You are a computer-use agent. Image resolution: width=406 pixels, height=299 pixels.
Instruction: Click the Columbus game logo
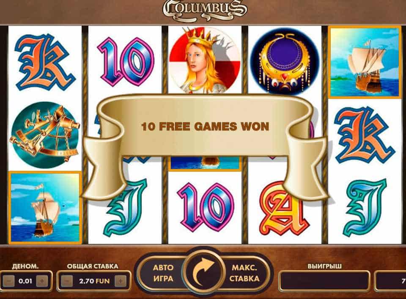205,9
